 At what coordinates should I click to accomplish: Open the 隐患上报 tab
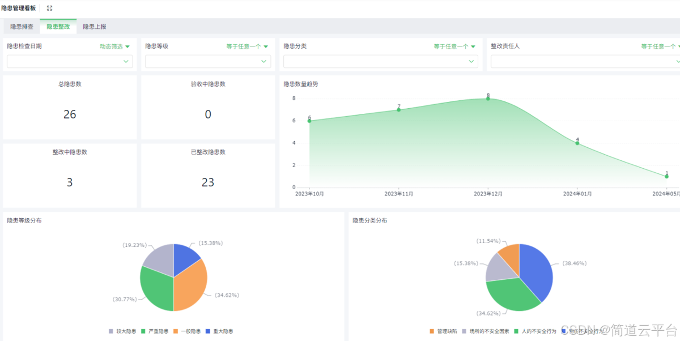click(94, 27)
